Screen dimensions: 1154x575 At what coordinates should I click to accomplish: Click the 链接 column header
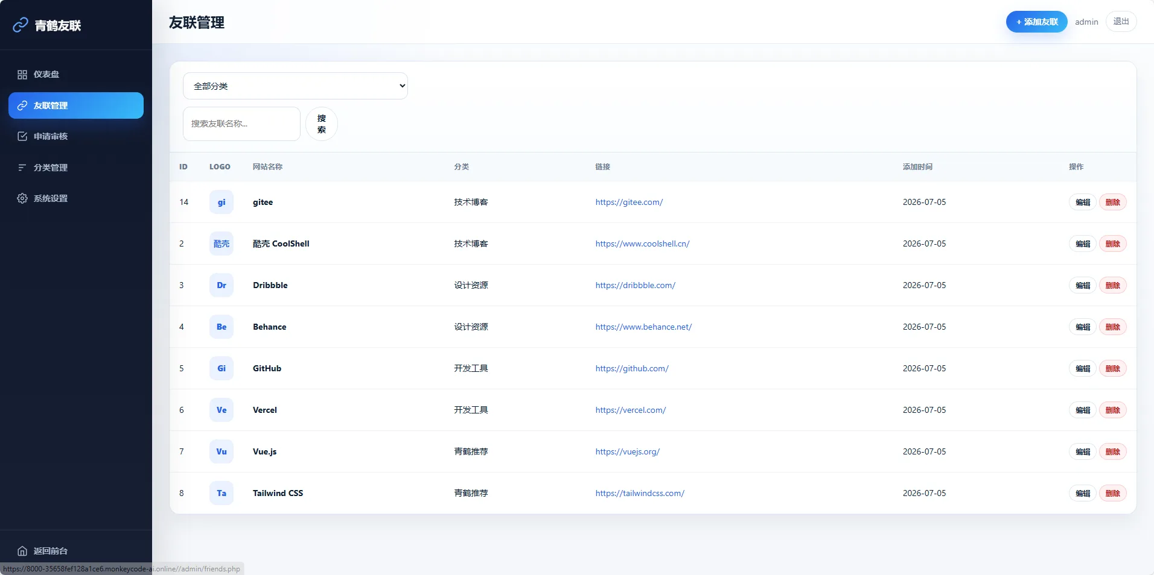[602, 166]
